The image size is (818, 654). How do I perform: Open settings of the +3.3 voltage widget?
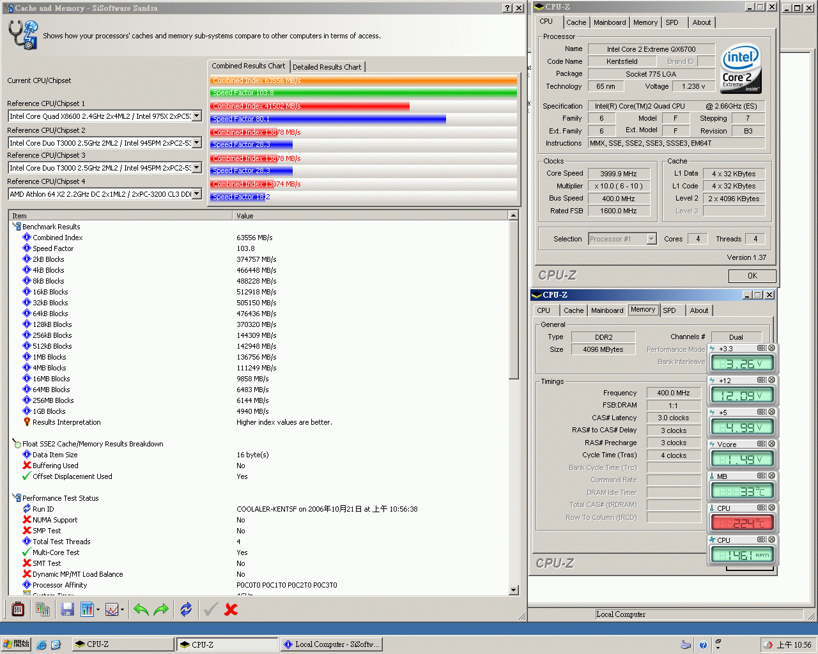[762, 348]
